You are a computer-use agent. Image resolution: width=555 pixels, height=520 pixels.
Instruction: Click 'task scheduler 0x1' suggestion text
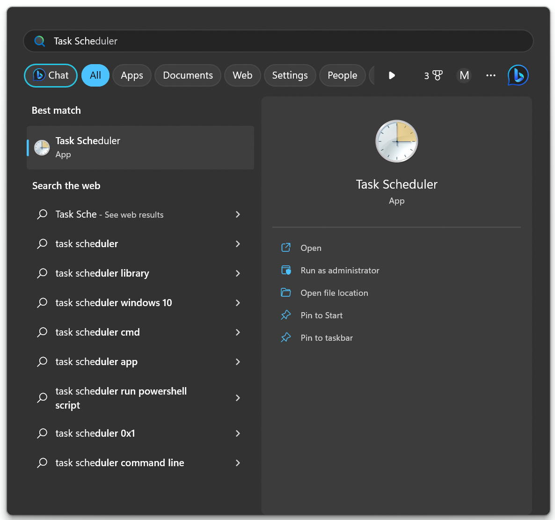click(x=95, y=433)
